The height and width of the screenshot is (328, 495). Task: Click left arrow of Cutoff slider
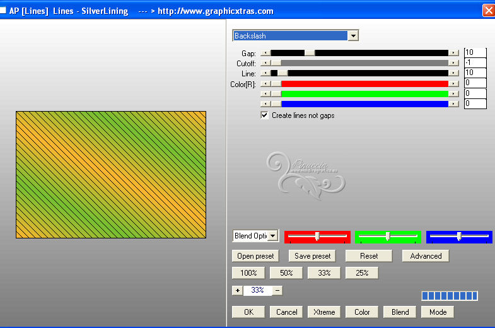click(265, 63)
